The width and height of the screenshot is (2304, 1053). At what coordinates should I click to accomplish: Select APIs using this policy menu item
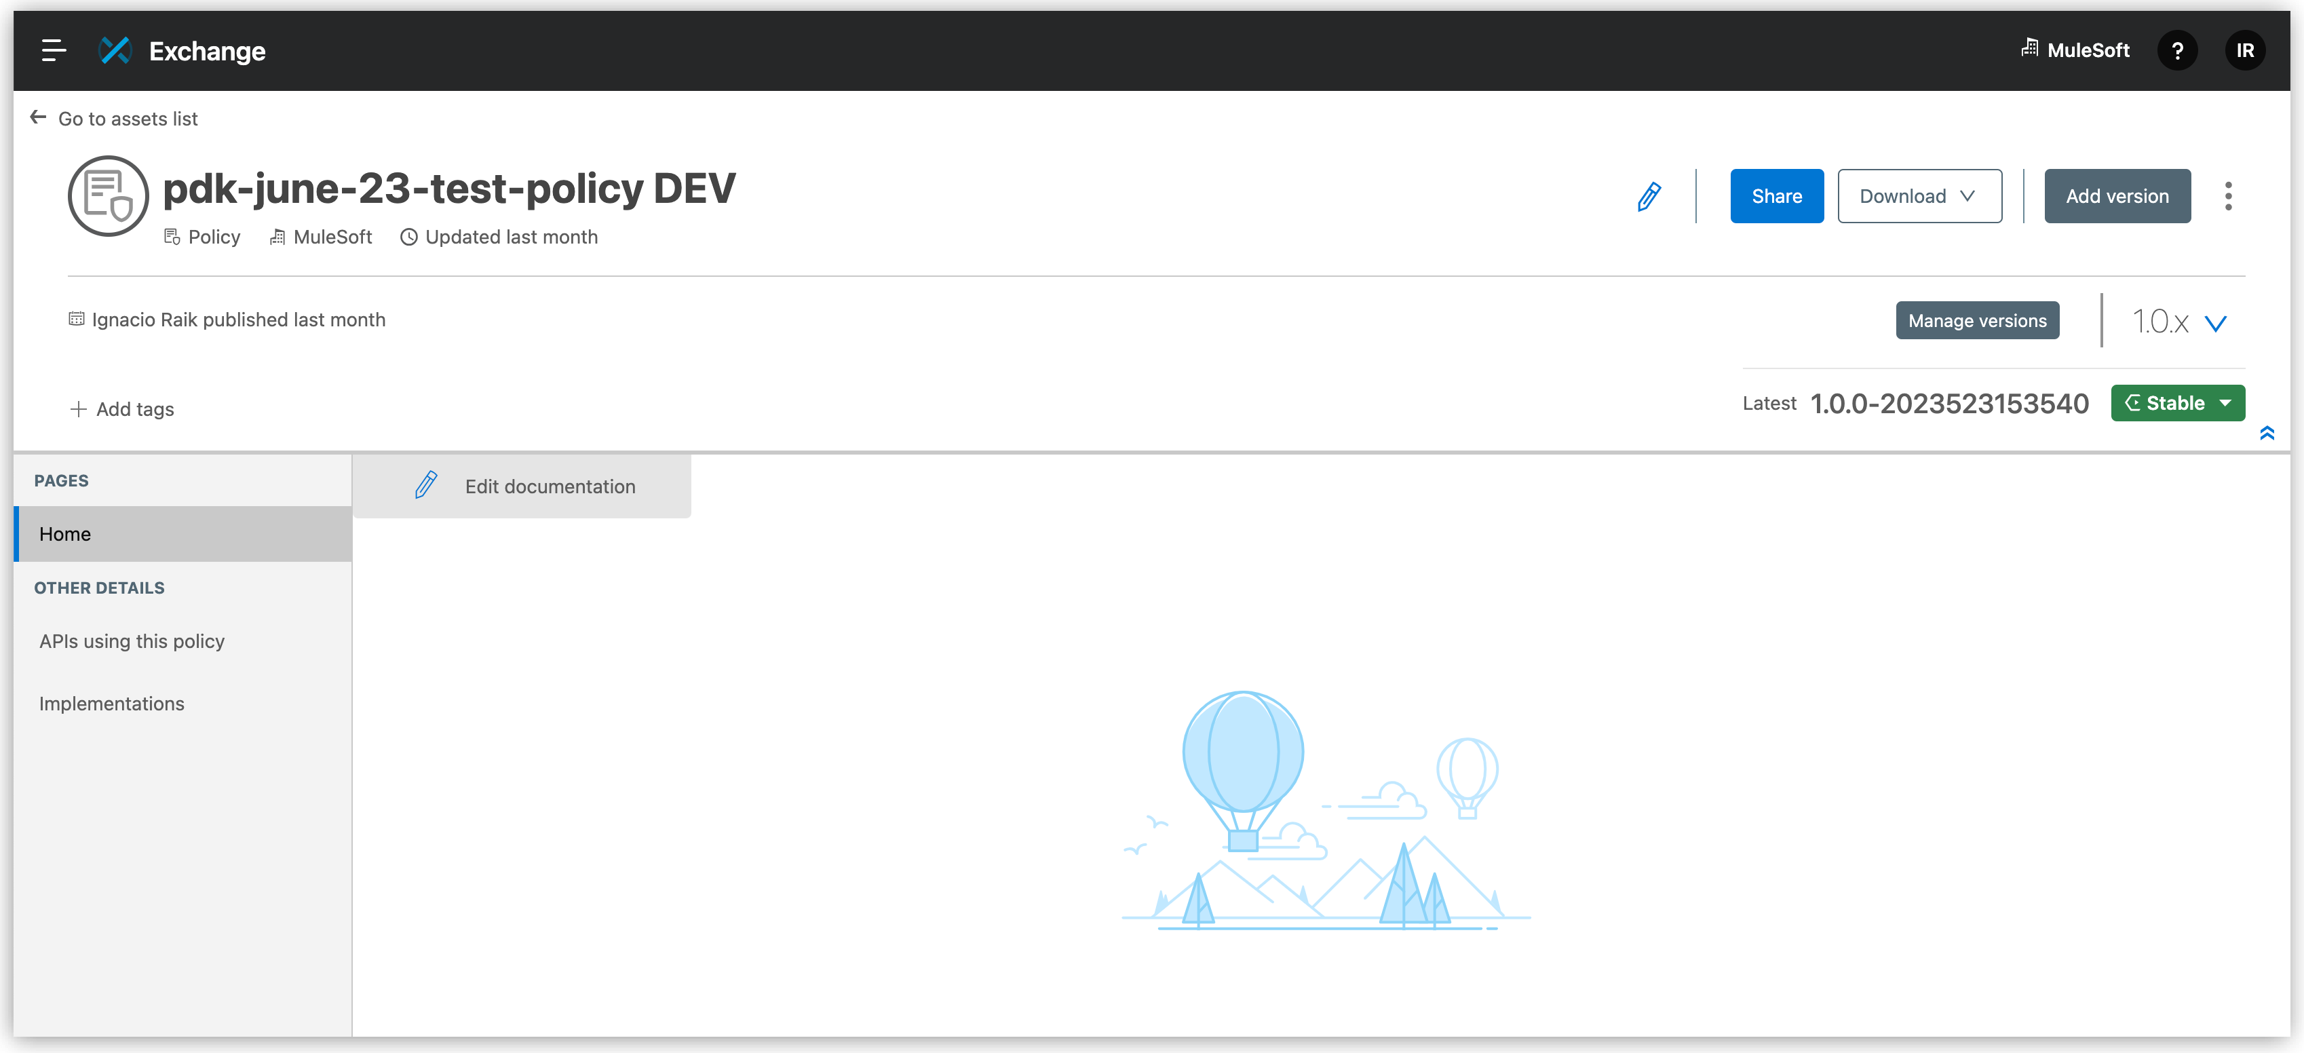(131, 640)
